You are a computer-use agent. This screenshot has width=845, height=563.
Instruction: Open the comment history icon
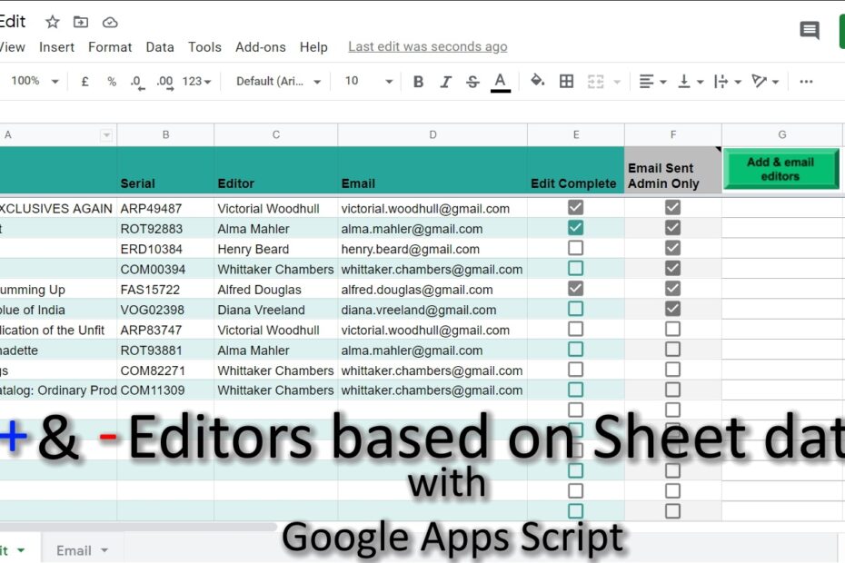[x=810, y=30]
